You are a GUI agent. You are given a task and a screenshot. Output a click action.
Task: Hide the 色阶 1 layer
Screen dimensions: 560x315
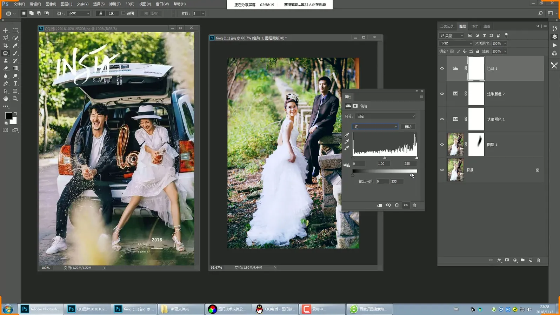(442, 69)
